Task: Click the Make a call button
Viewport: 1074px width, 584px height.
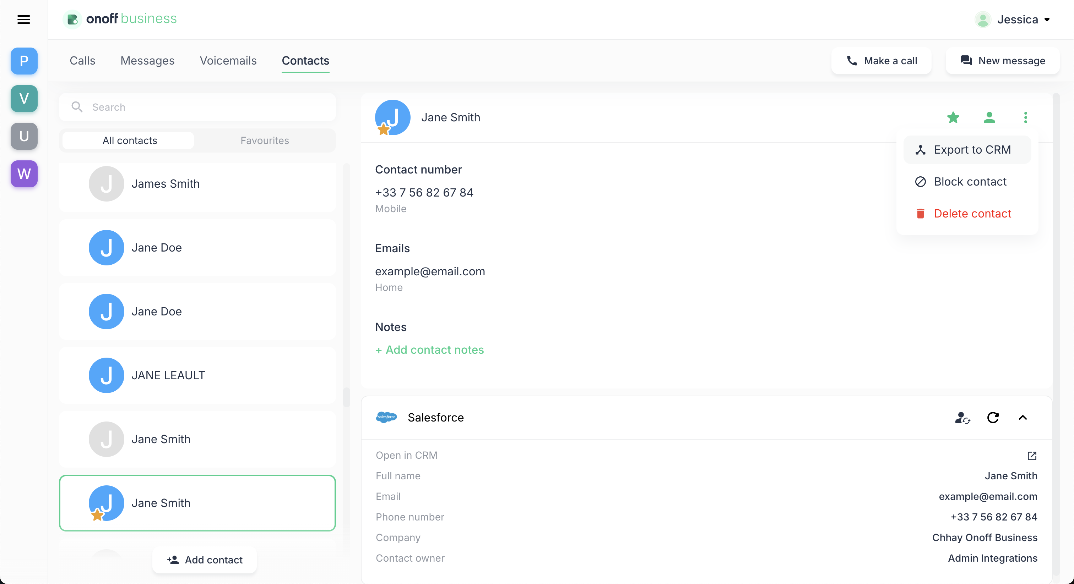Action: tap(882, 61)
